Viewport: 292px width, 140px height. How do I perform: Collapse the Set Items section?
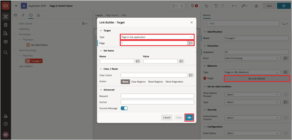pos(101,51)
